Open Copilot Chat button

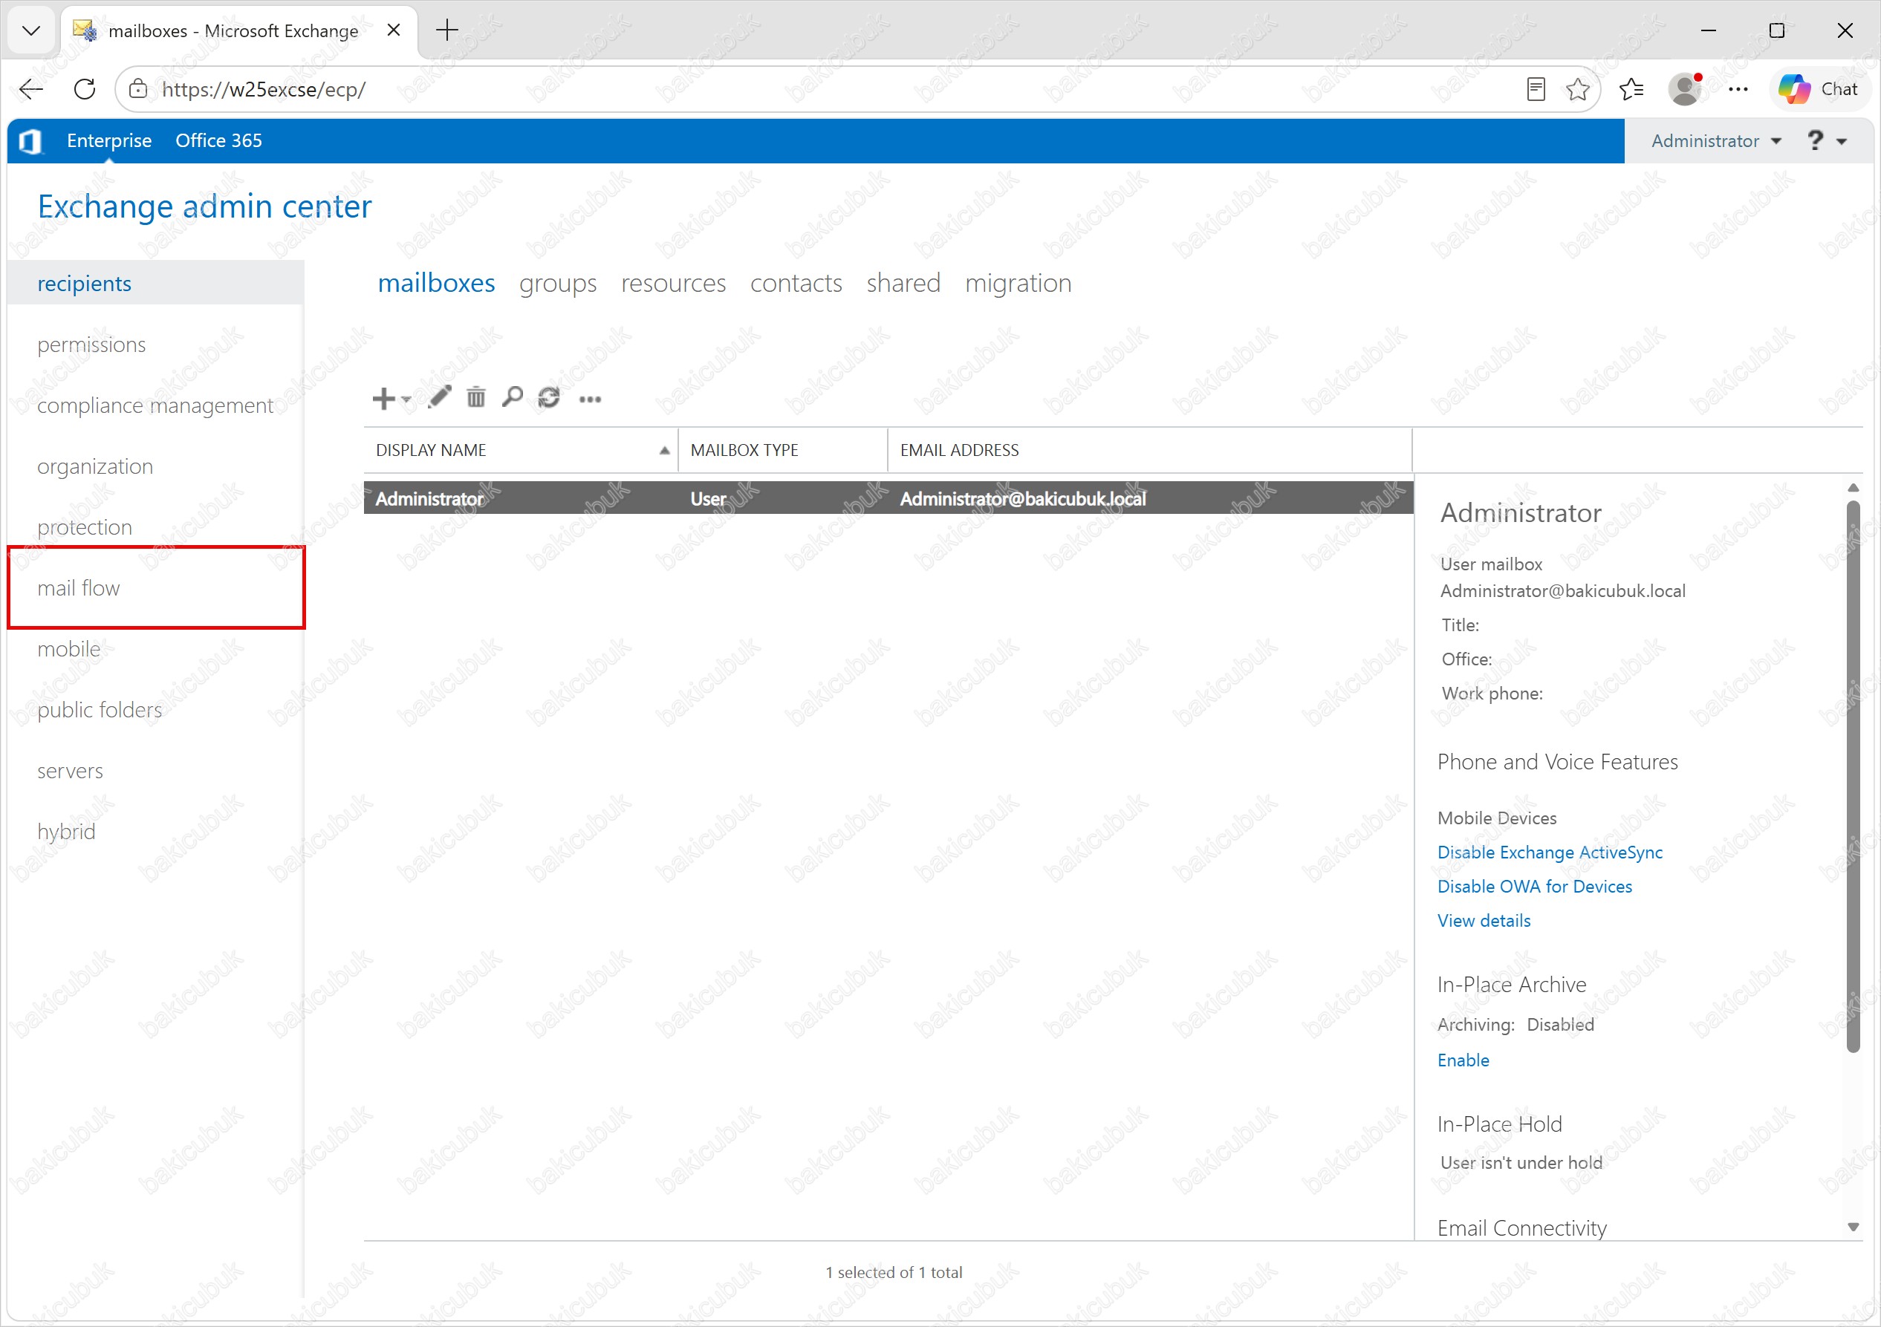[x=1818, y=89]
